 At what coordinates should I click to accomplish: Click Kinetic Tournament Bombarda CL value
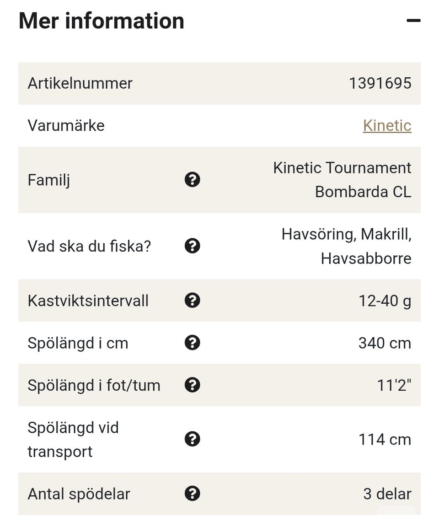point(342,180)
